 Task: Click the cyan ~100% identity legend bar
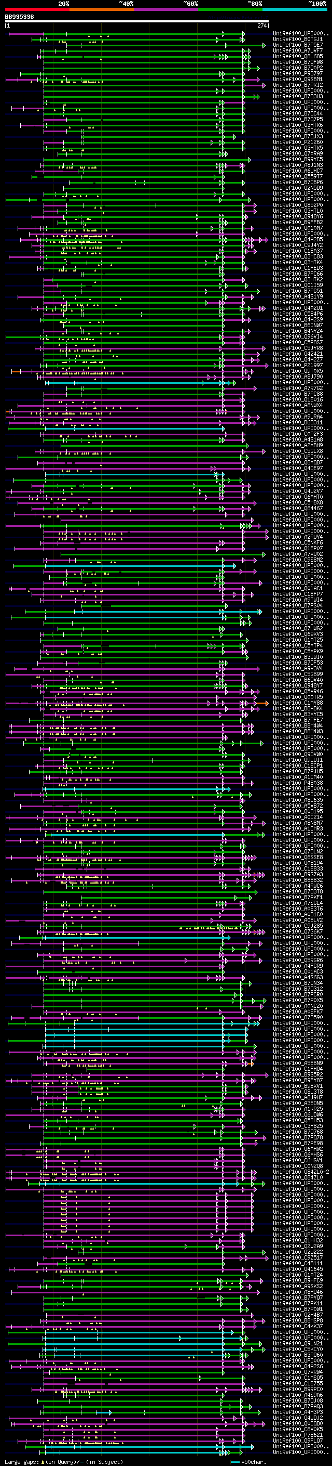[x=295, y=9]
